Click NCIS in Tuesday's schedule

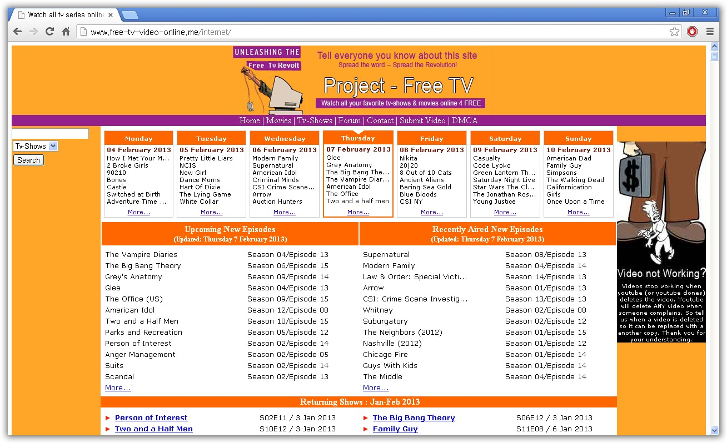pyautogui.click(x=188, y=165)
